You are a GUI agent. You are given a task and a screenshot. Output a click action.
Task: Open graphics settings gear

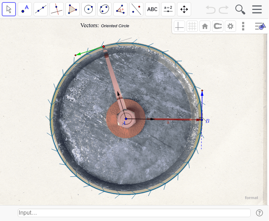pyautogui.click(x=230, y=26)
